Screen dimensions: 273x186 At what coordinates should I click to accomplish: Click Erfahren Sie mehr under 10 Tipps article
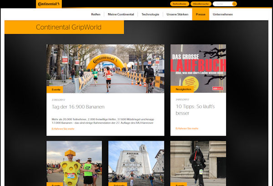(187, 128)
